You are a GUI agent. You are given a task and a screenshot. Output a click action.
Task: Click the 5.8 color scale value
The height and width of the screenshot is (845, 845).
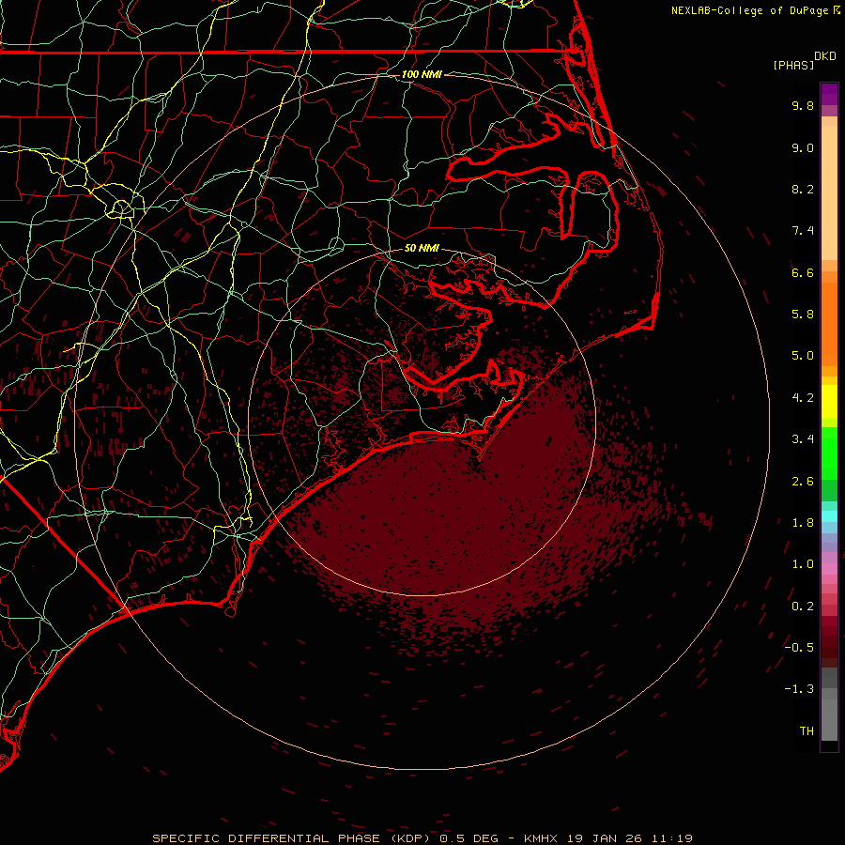coord(803,315)
